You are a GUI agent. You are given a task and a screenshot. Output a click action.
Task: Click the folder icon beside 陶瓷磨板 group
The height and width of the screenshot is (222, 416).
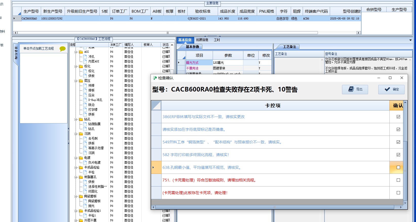81,196
